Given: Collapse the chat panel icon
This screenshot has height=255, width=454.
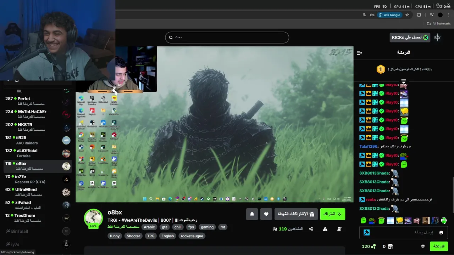Looking at the screenshot, I should (x=359, y=53).
